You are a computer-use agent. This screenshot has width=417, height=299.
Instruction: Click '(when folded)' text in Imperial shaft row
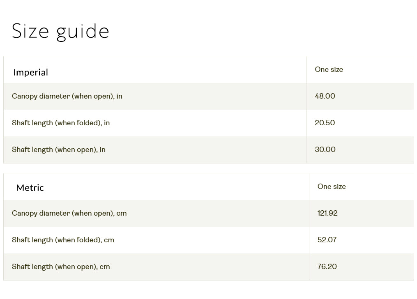point(78,123)
